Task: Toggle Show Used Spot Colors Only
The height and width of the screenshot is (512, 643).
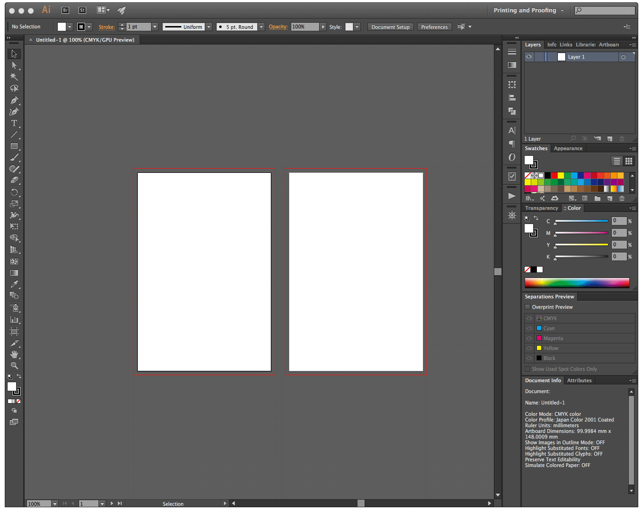Action: coord(527,369)
